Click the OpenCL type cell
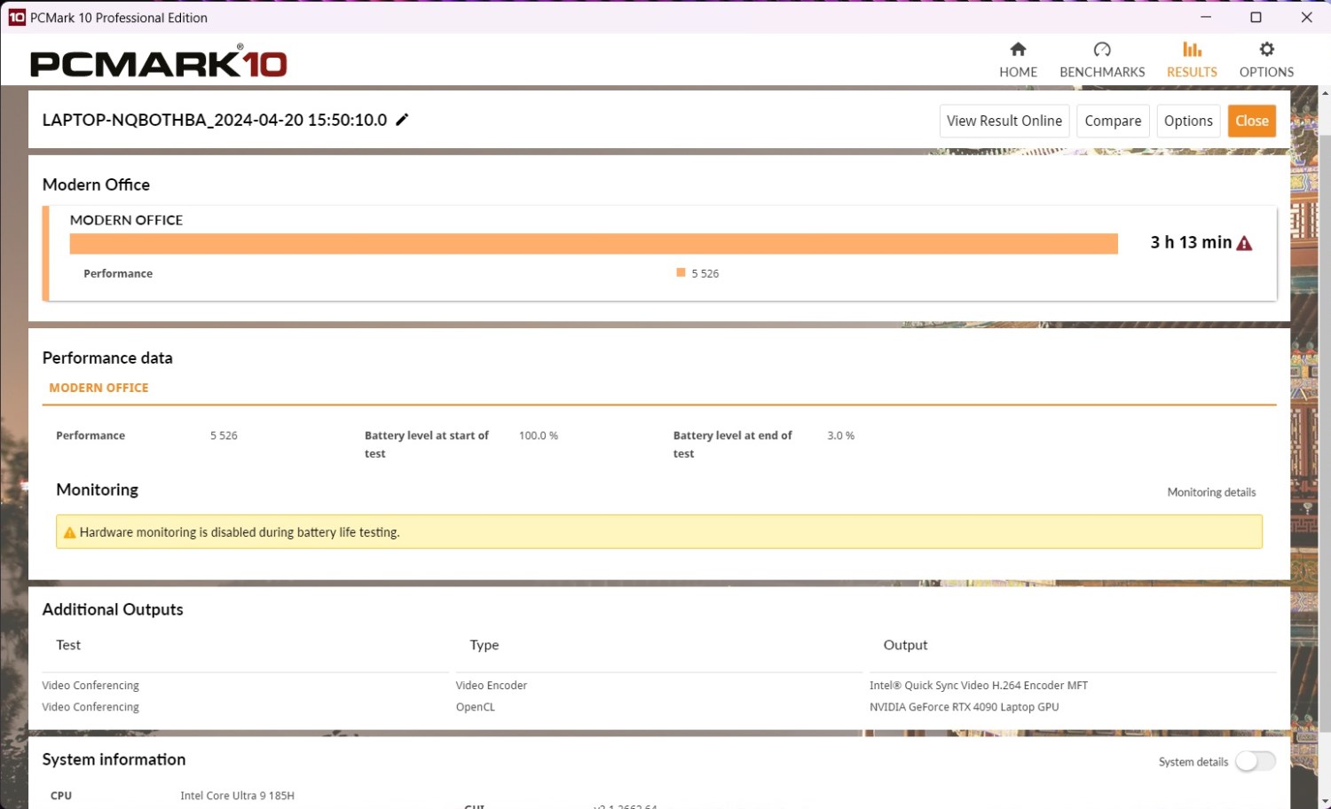Image resolution: width=1331 pixels, height=809 pixels. (x=476, y=707)
